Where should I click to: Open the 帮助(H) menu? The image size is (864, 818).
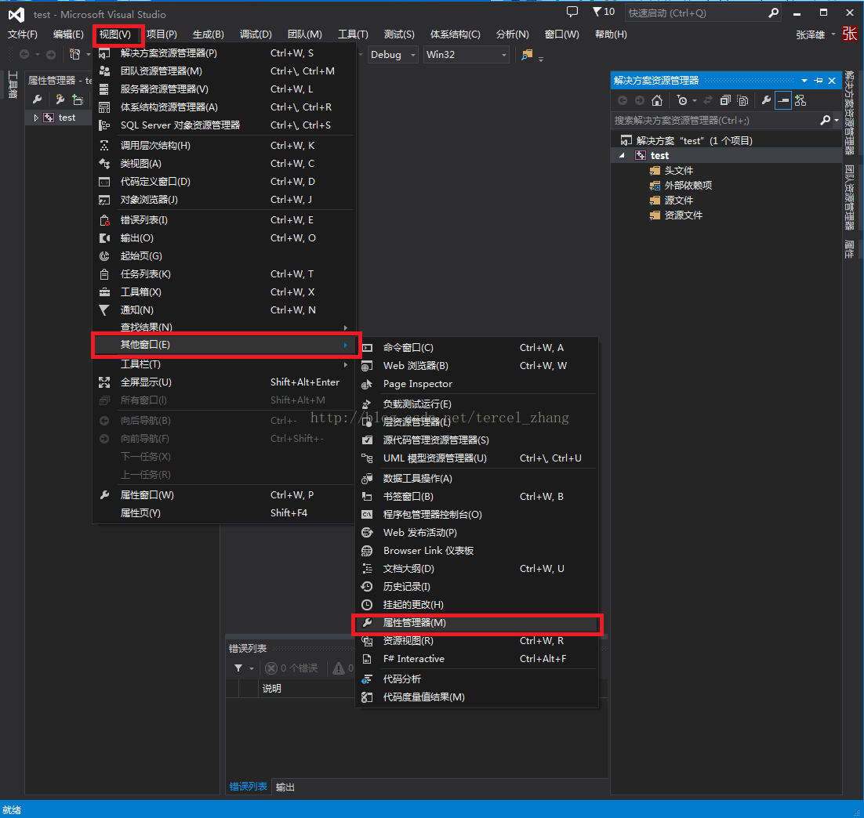pos(611,34)
